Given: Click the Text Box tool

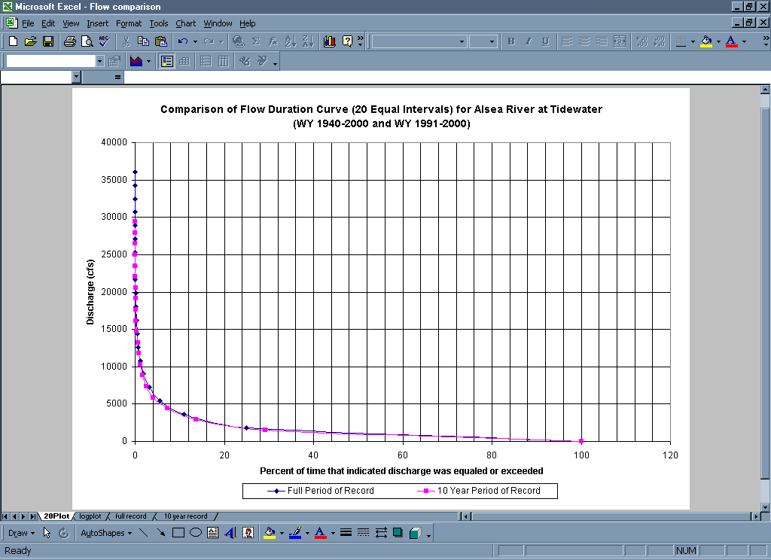Looking at the screenshot, I should click(x=213, y=533).
